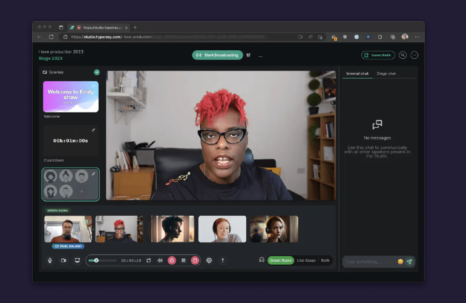Add a new scene with the green plus icon
The height and width of the screenshot is (303, 466).
pyautogui.click(x=97, y=72)
